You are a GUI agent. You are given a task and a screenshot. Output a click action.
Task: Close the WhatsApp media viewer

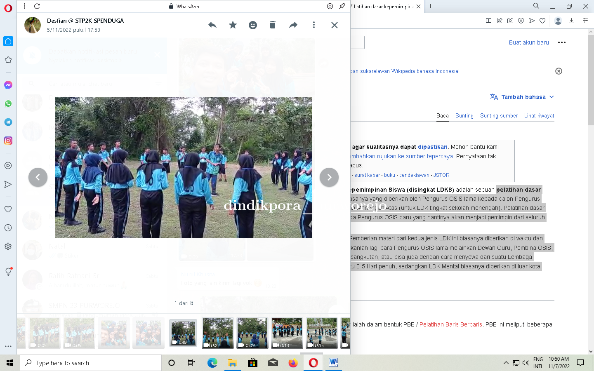pos(335,25)
